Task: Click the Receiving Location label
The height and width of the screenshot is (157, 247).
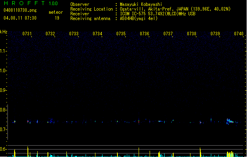Action: [91, 9]
